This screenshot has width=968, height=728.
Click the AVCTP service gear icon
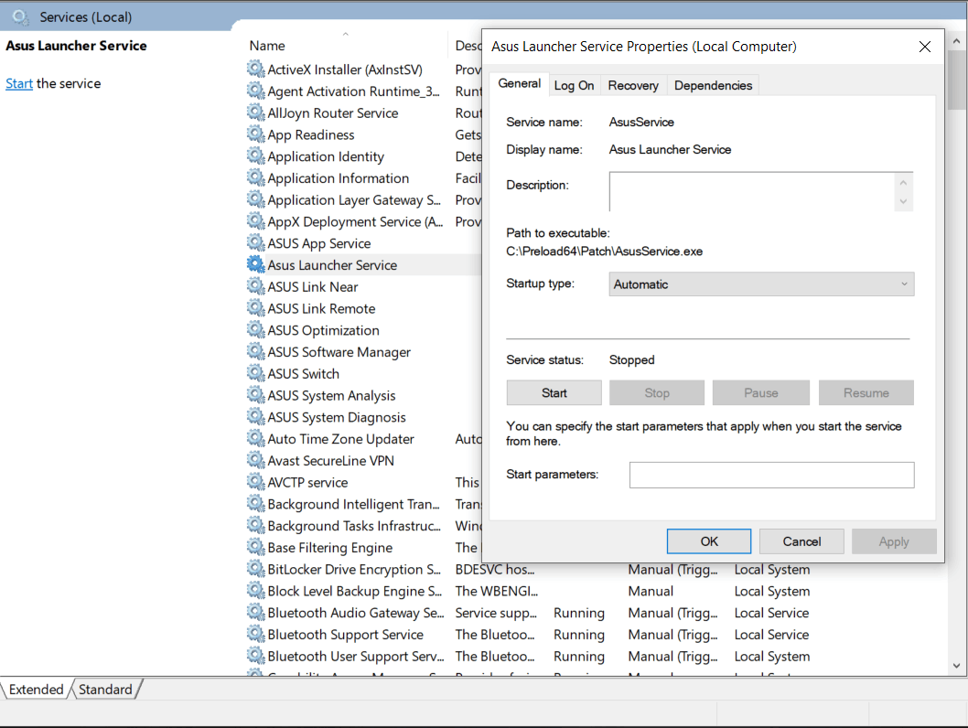(255, 481)
